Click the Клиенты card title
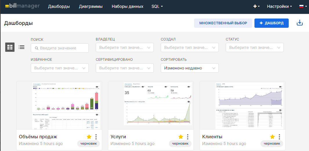The image size is (309, 151). click(212, 137)
